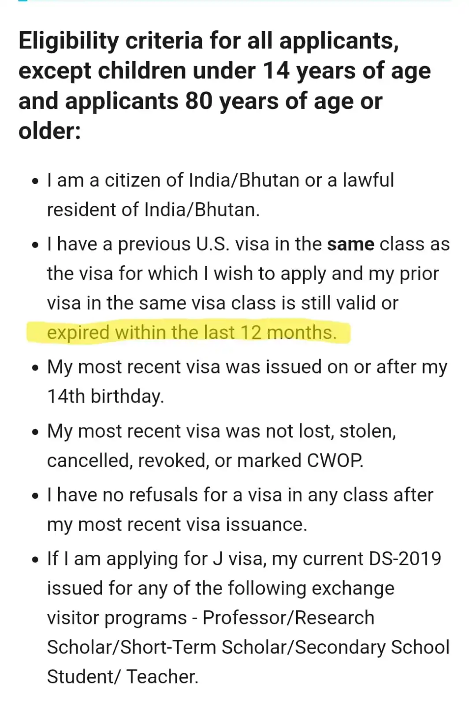Click the "CWOP." abbreviation

tap(335, 460)
